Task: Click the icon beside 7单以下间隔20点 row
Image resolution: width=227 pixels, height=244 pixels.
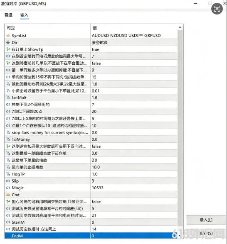Action: pos(8,111)
